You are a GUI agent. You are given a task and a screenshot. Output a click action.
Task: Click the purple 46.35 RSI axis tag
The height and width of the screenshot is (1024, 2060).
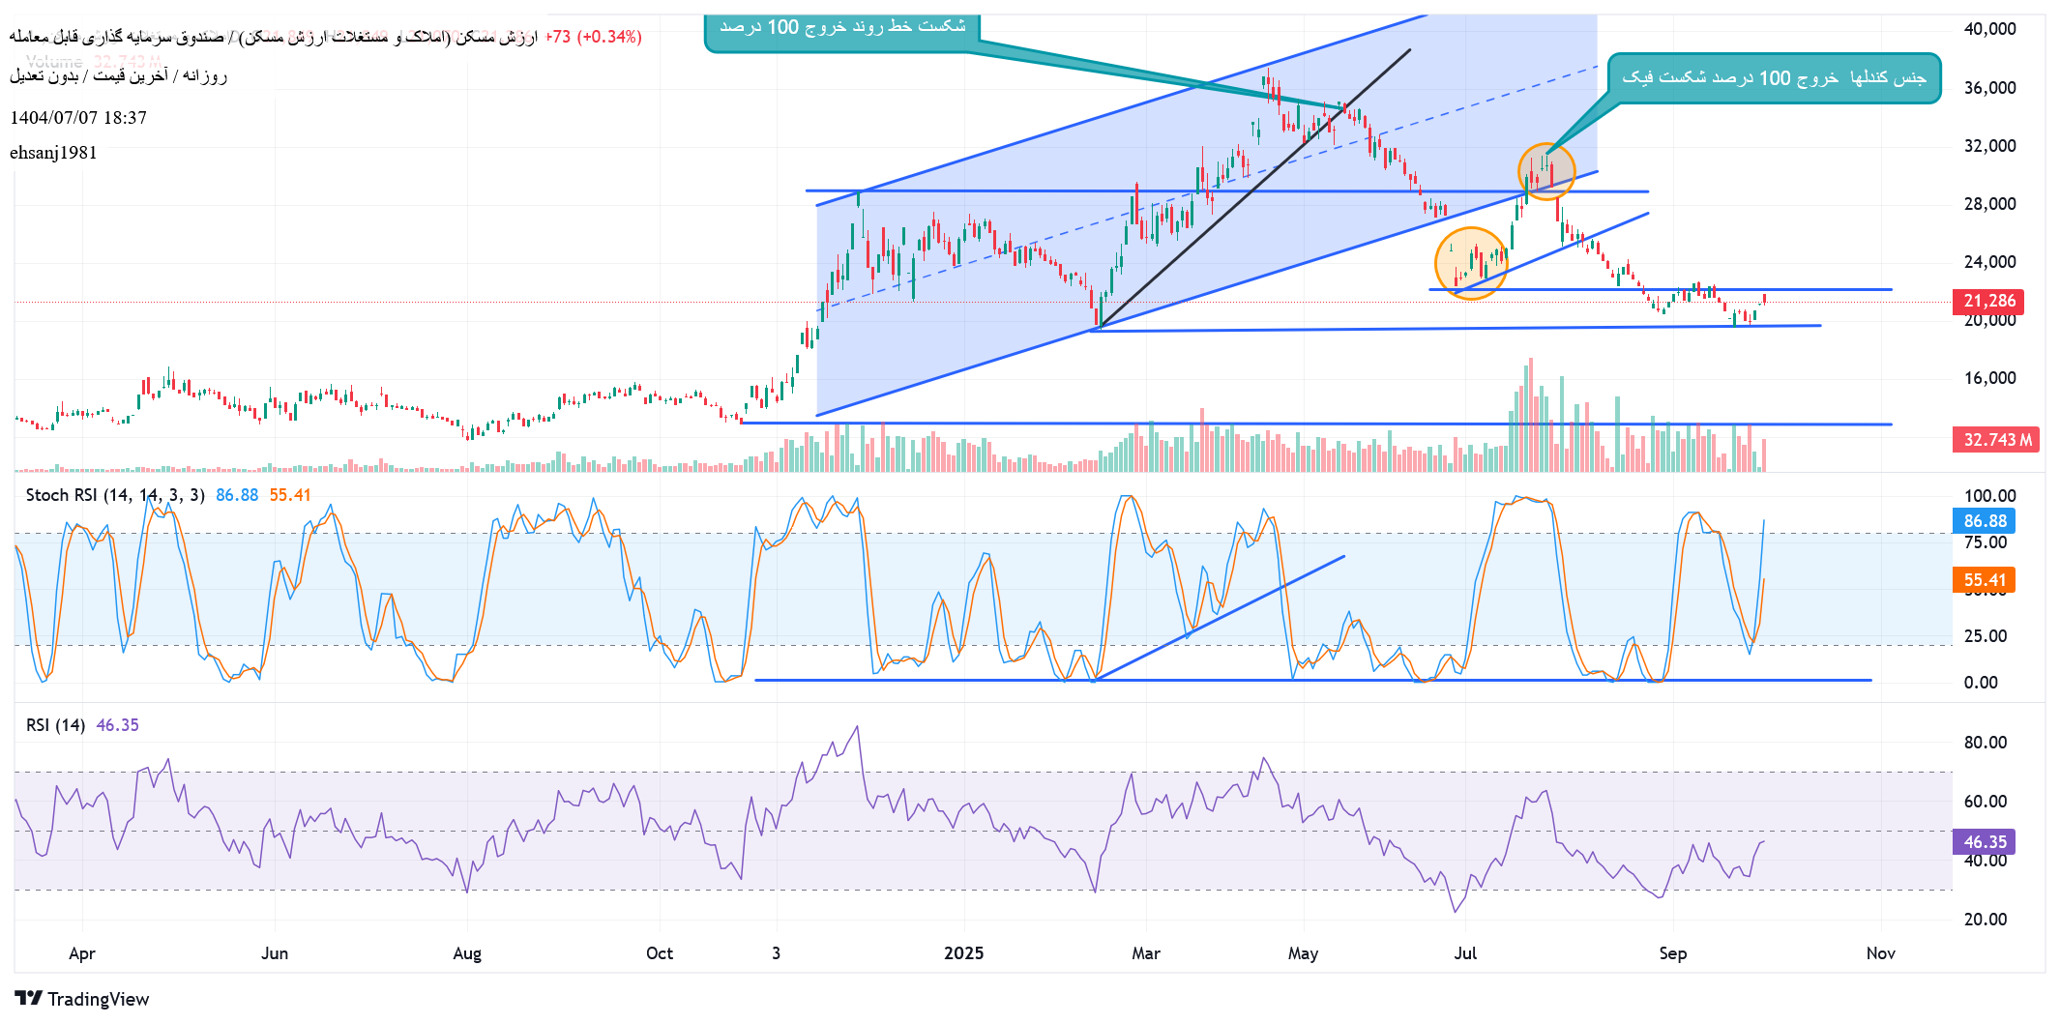[x=1984, y=842]
